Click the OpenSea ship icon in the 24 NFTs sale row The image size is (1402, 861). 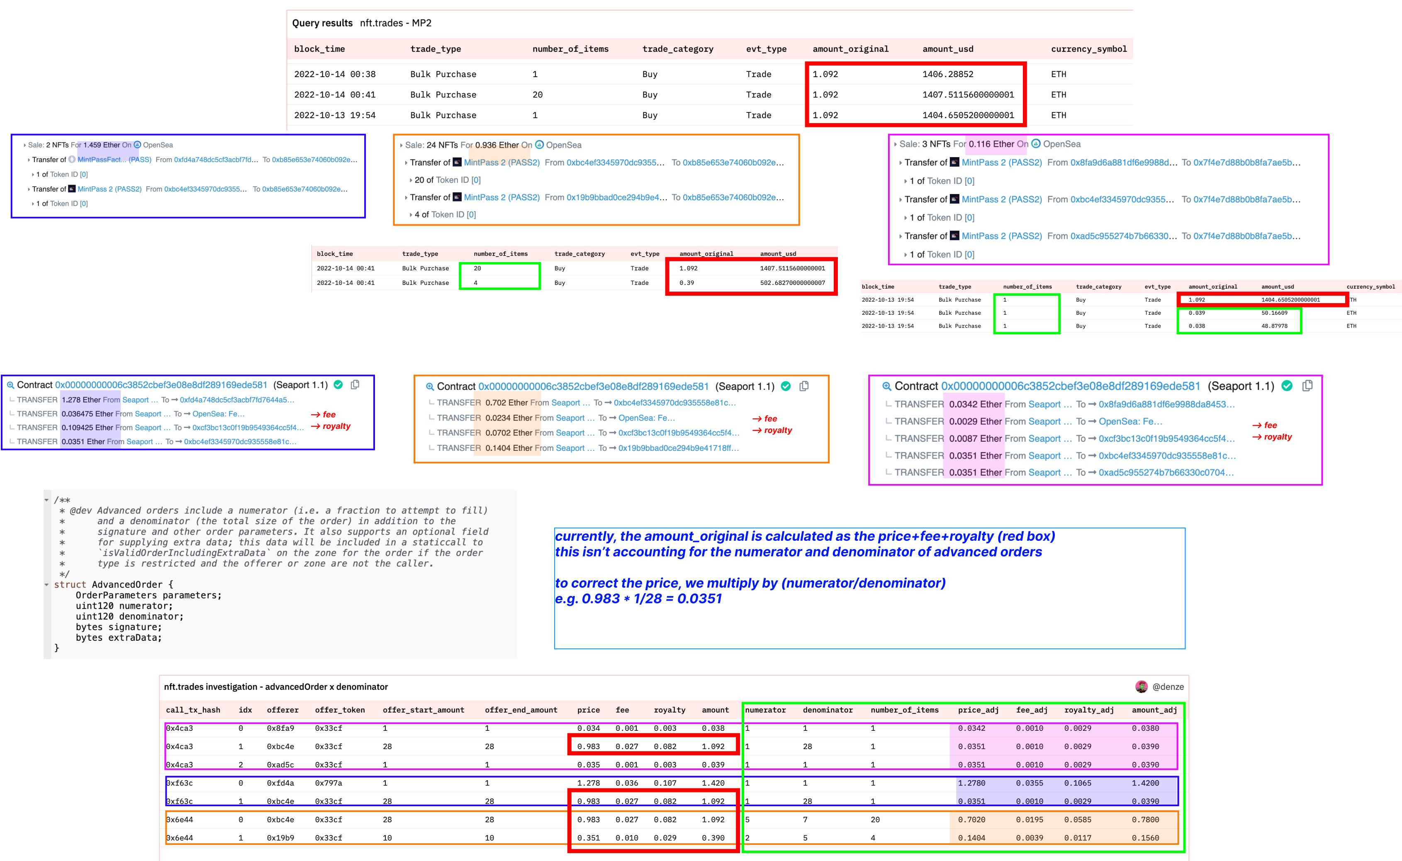[x=540, y=145]
